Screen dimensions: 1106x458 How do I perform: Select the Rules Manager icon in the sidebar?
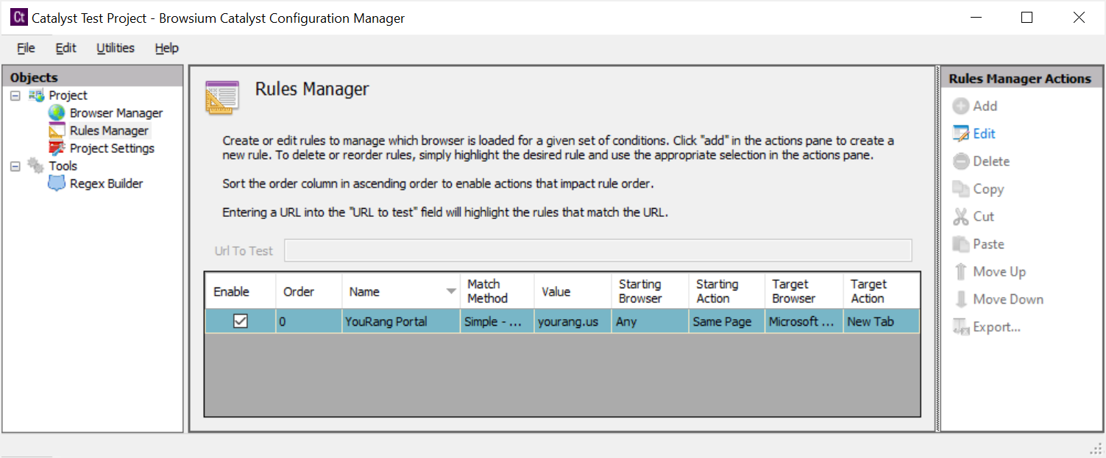[57, 130]
